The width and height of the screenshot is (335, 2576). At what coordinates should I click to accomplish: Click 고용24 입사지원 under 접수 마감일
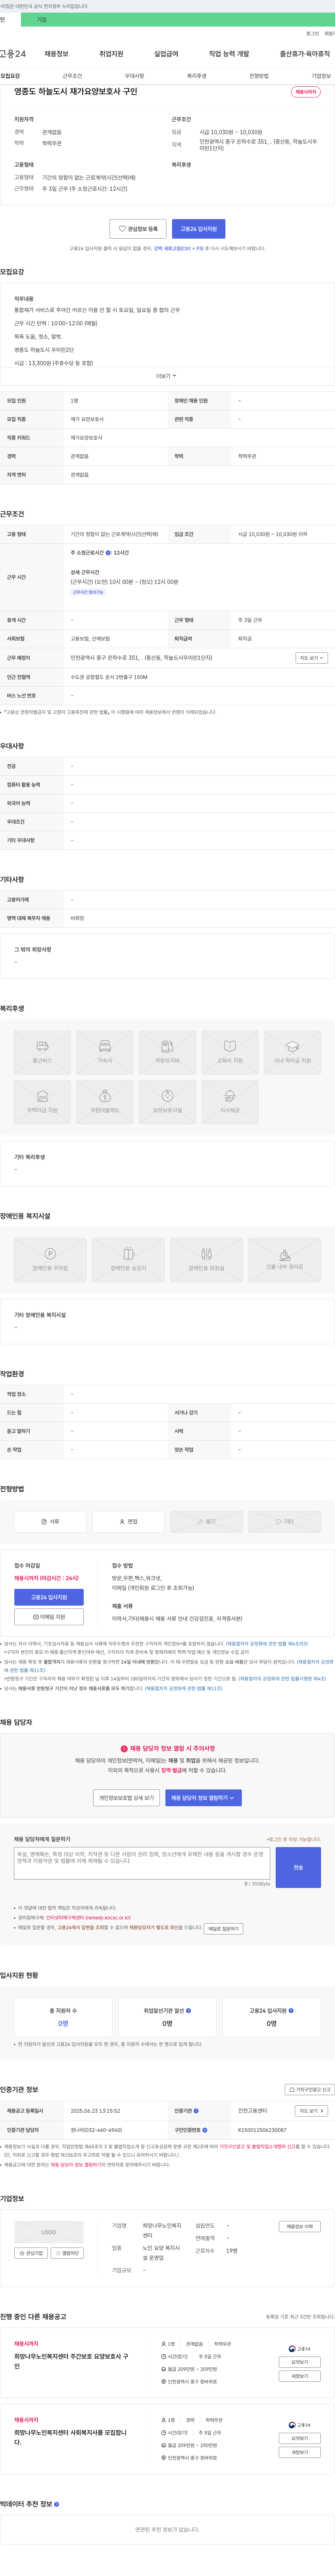pyautogui.click(x=49, y=1597)
